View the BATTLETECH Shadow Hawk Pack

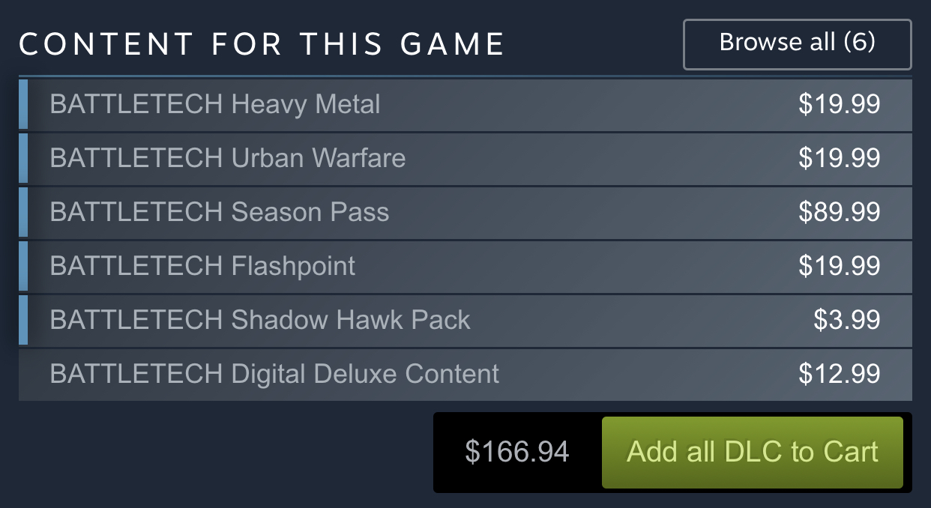[260, 320]
